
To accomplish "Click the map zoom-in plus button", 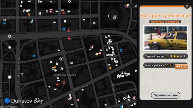I will (10, 36).
